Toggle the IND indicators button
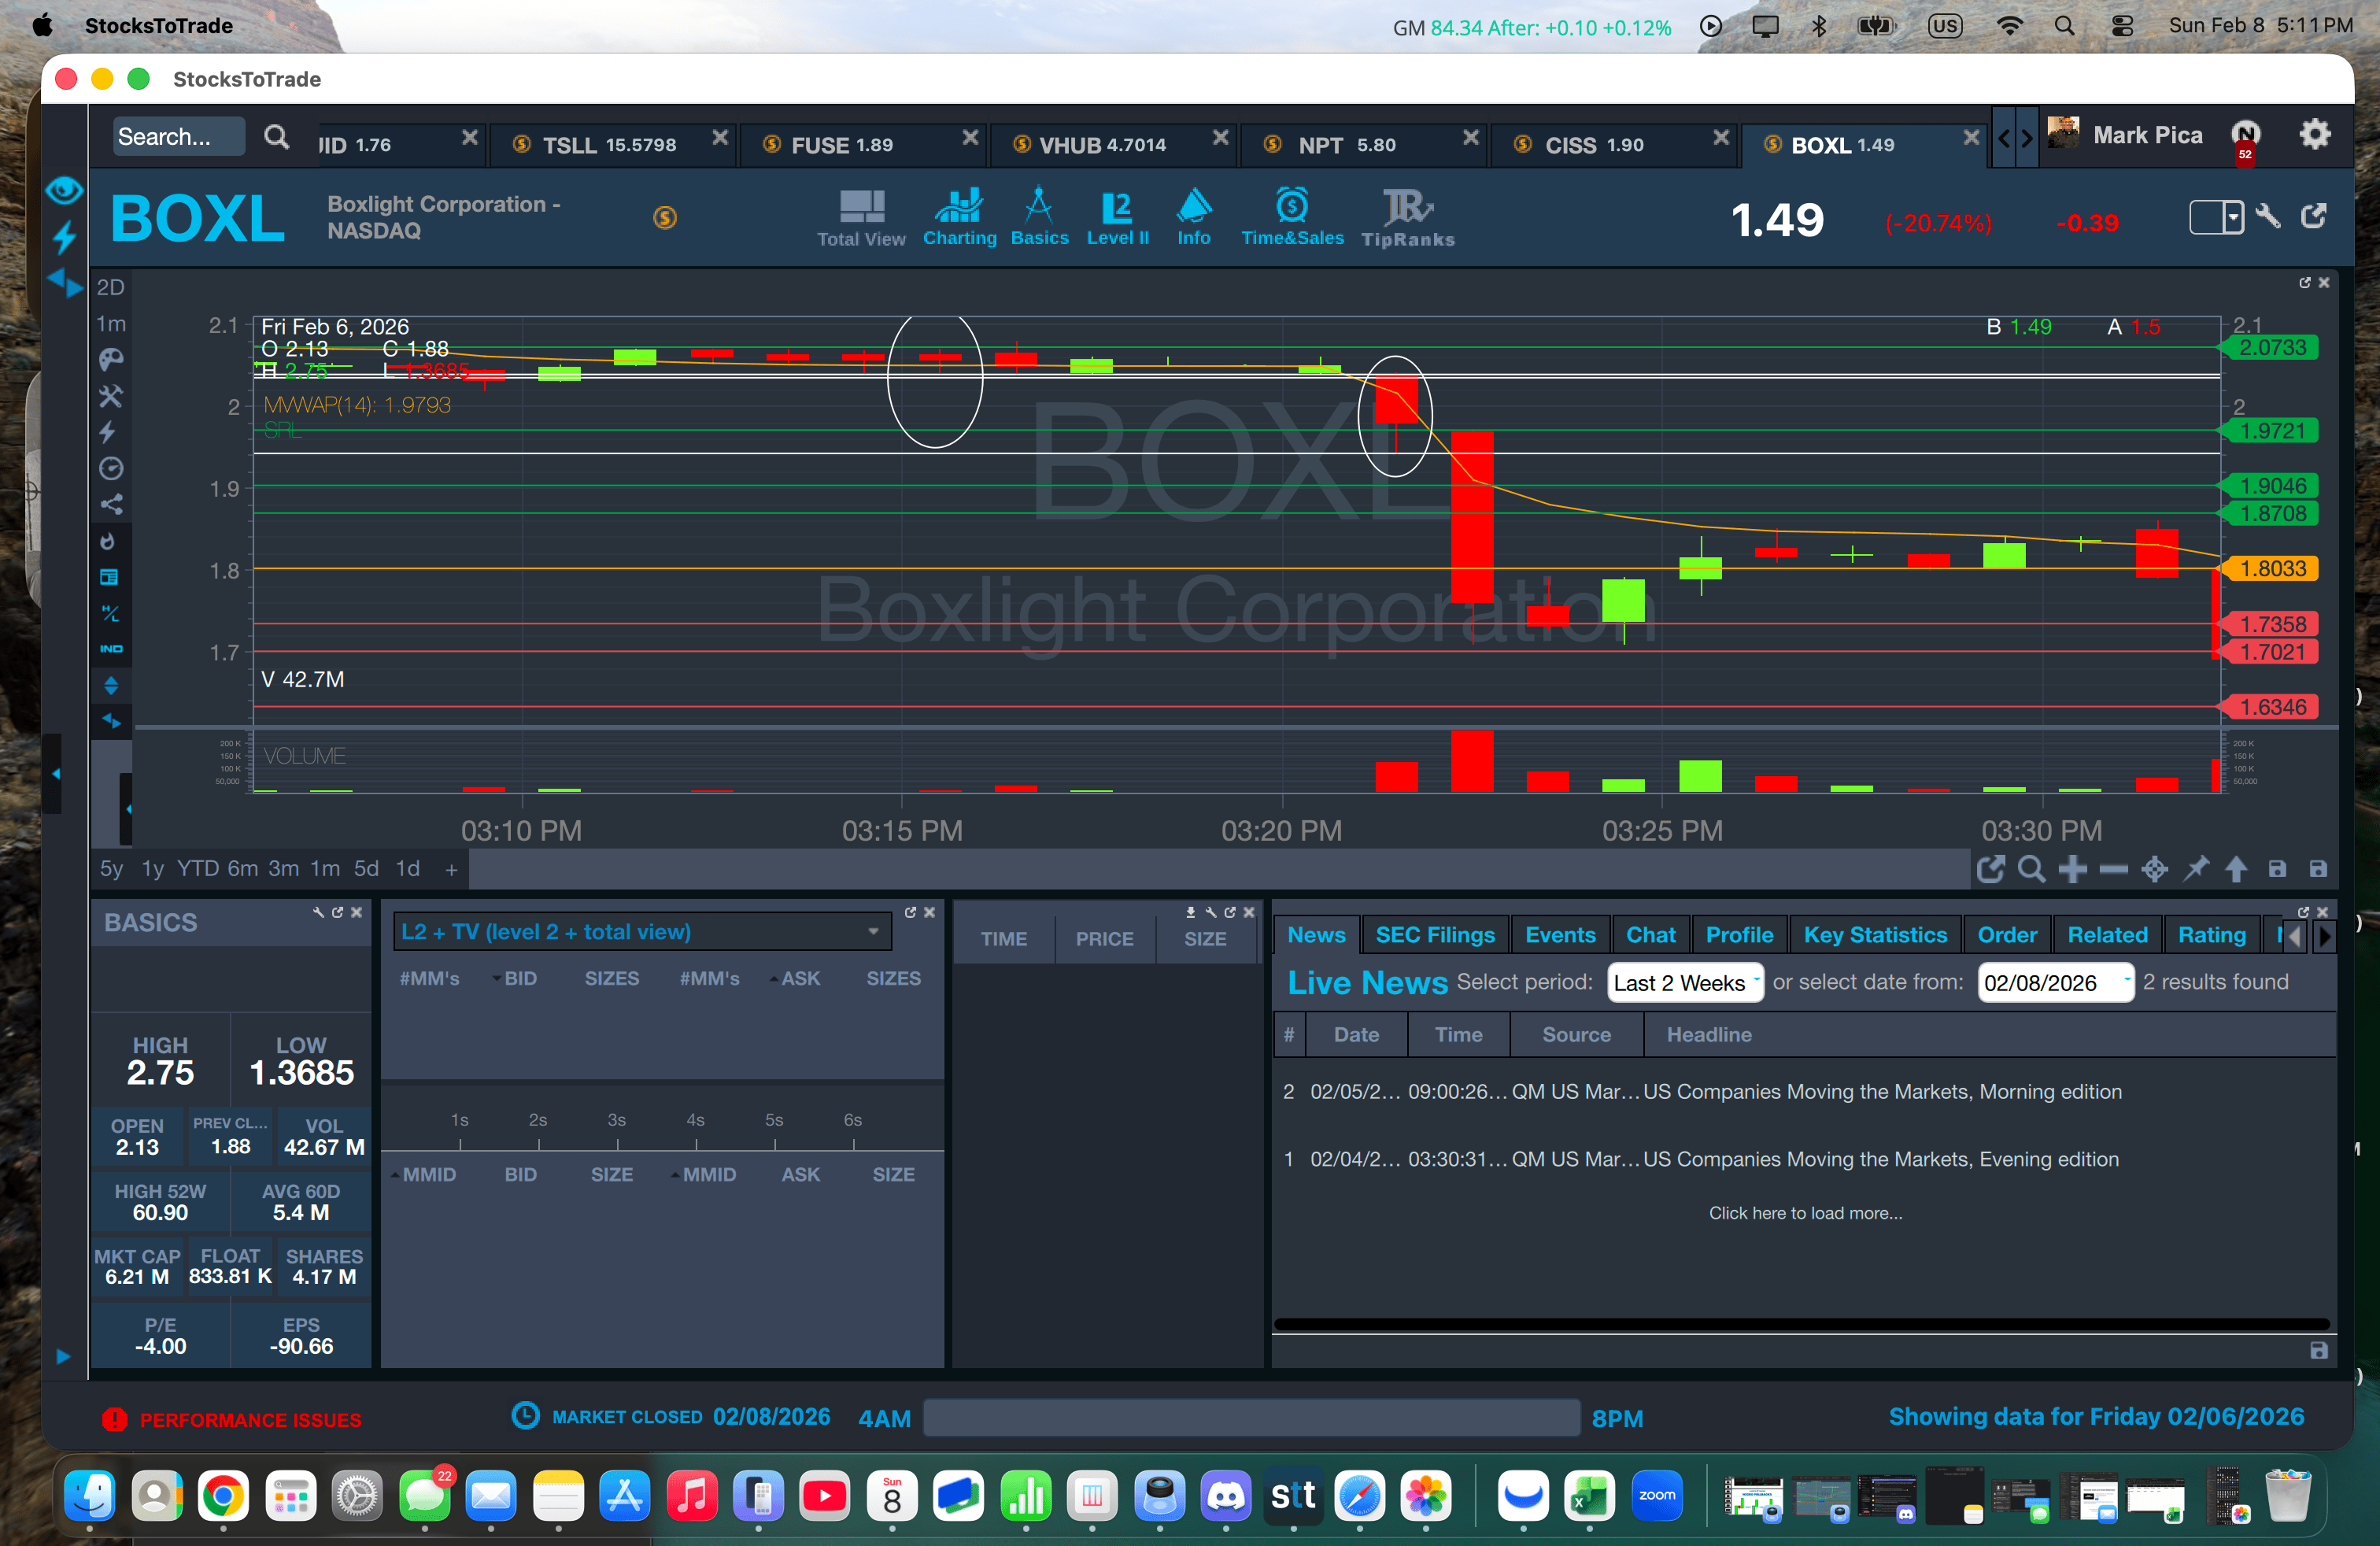This screenshot has width=2380, height=1546. 111,649
